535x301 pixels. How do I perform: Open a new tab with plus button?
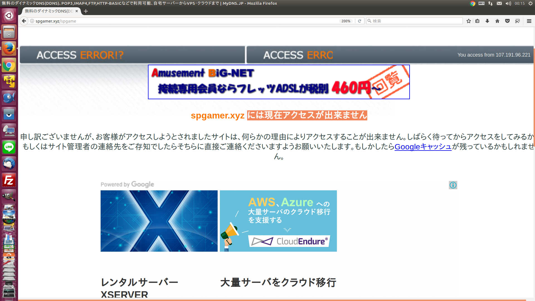click(x=86, y=11)
